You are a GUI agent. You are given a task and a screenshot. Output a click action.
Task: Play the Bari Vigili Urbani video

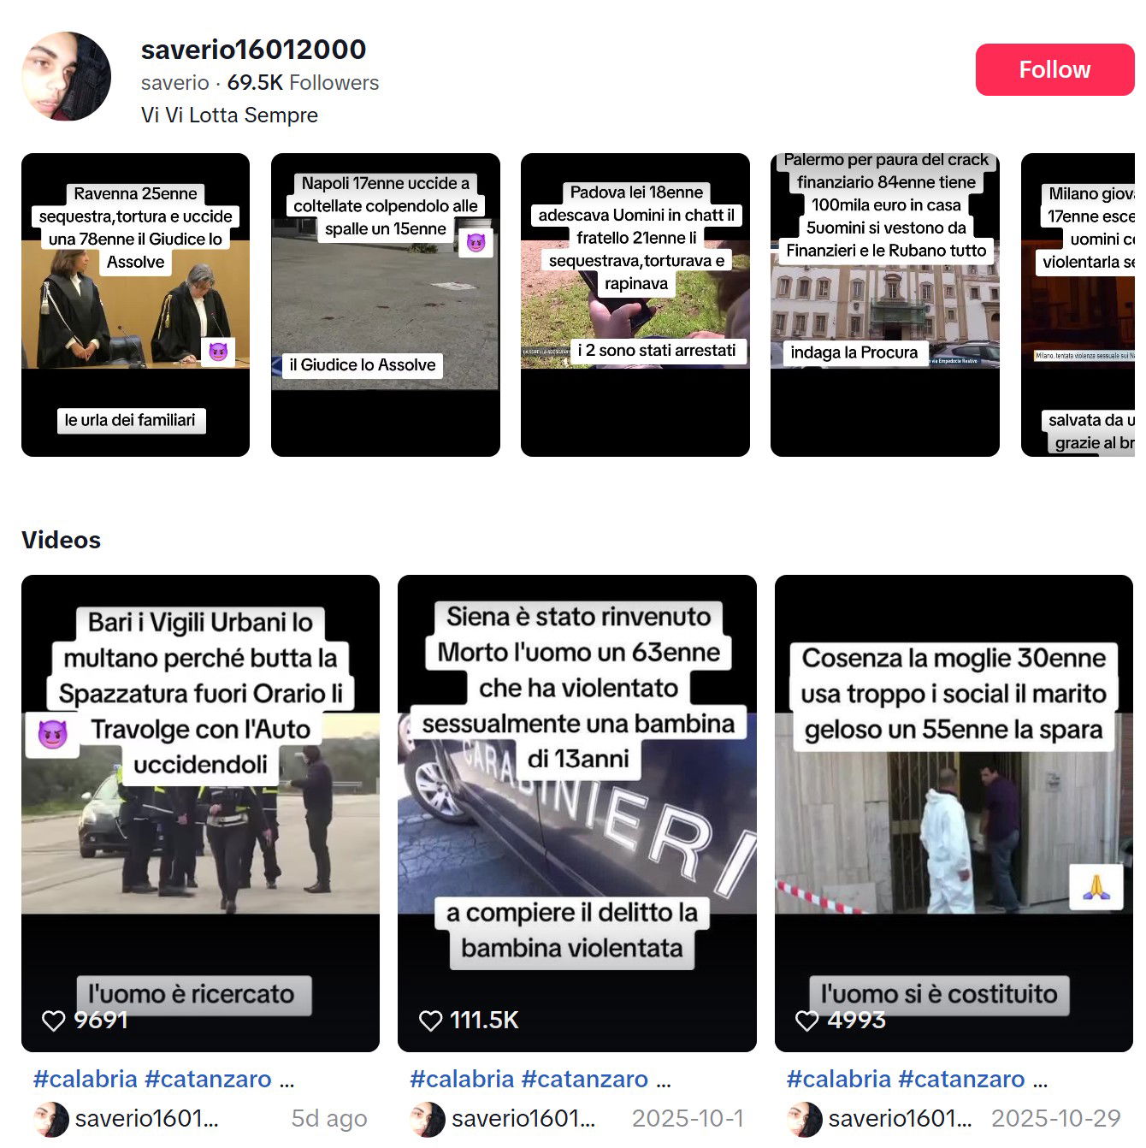[200, 814]
